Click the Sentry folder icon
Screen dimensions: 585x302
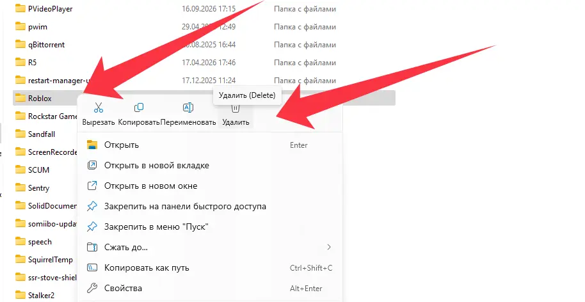20,187
